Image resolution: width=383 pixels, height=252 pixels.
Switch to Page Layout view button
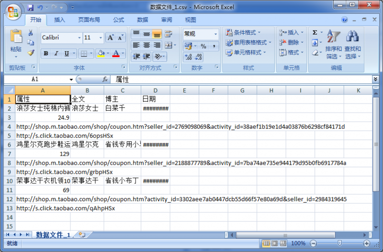click(x=274, y=243)
